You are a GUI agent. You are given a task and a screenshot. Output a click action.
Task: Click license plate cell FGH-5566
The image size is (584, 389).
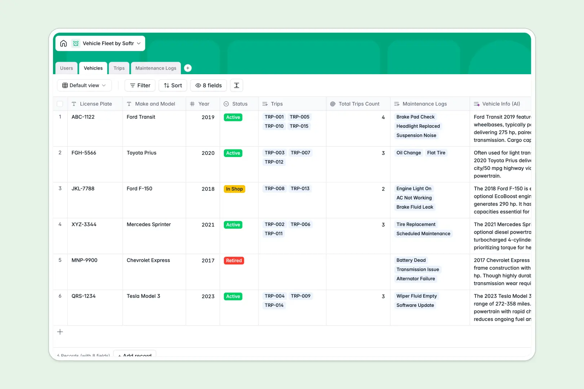[95, 164]
